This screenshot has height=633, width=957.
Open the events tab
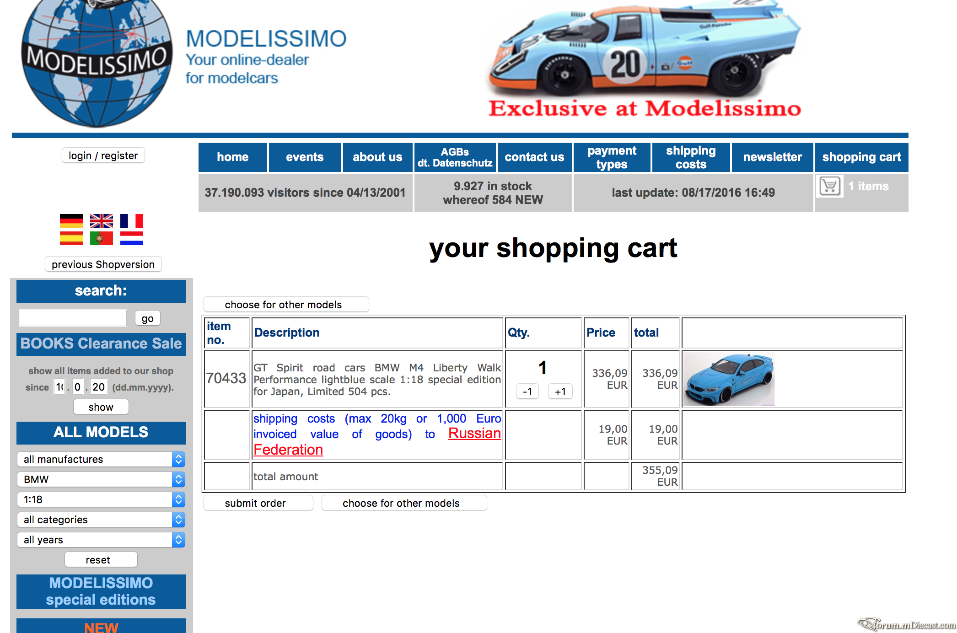pyautogui.click(x=305, y=157)
